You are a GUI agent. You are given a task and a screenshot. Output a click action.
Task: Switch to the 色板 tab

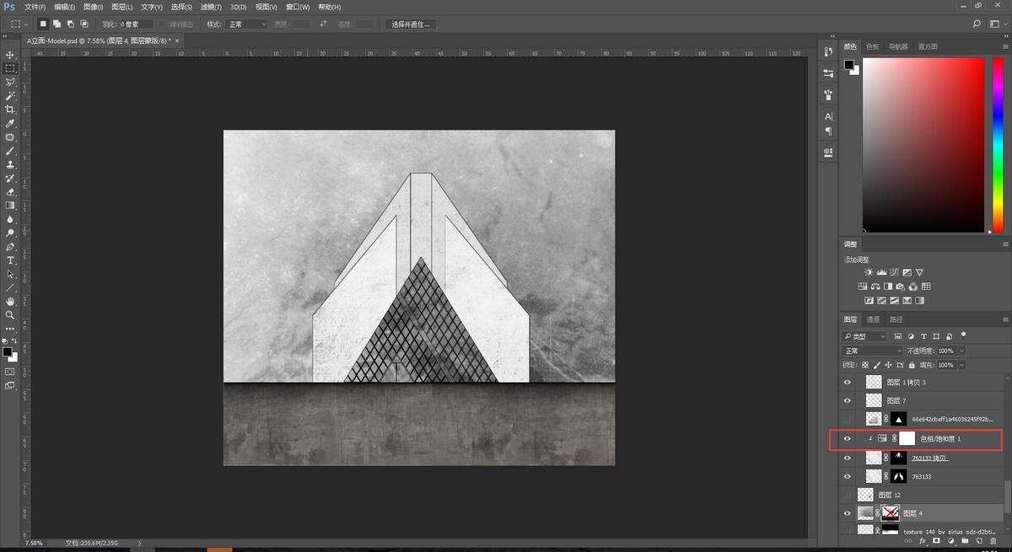coord(873,46)
